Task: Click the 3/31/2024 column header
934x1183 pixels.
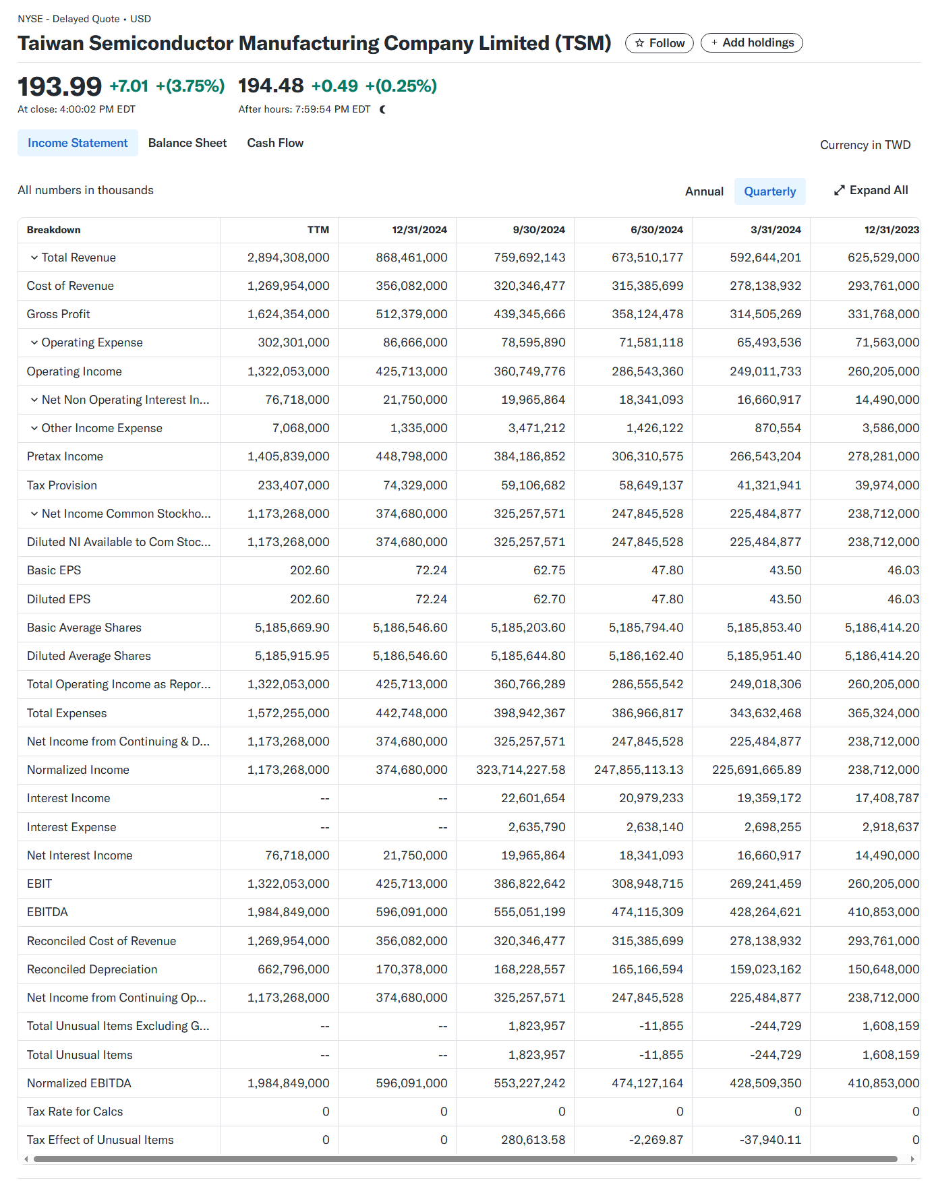Action: tap(776, 230)
